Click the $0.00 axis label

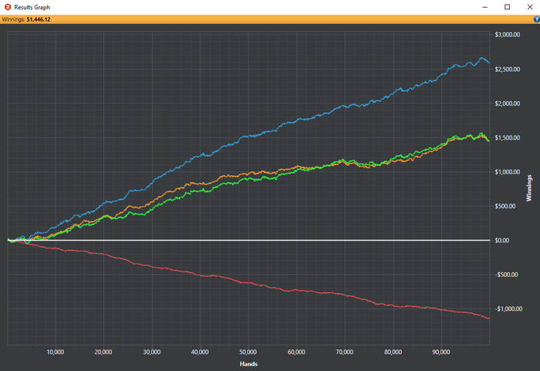point(502,241)
